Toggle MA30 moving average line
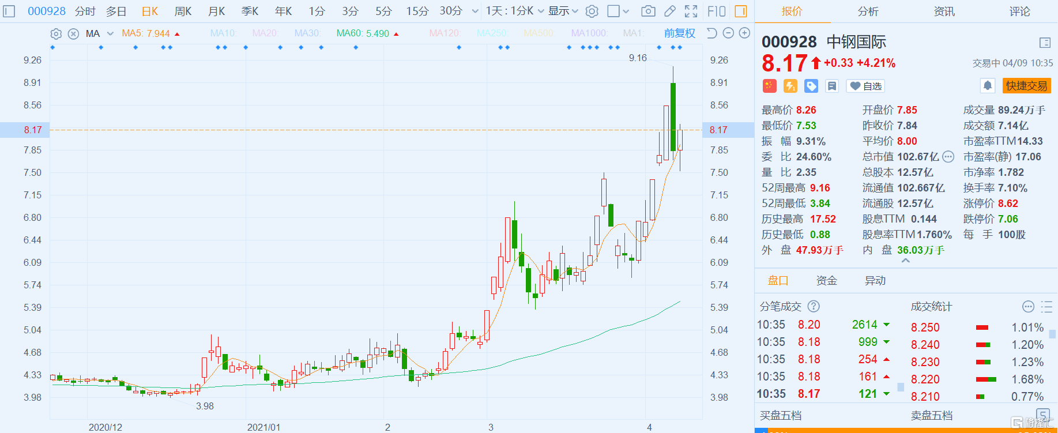This screenshot has height=433, width=1058. click(307, 33)
